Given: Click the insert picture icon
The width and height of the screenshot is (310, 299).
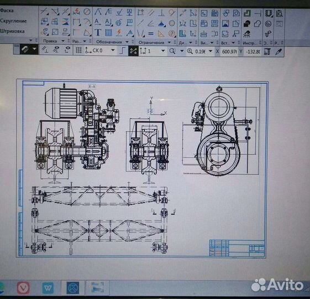Looking at the screenshot, I should 225,23.
